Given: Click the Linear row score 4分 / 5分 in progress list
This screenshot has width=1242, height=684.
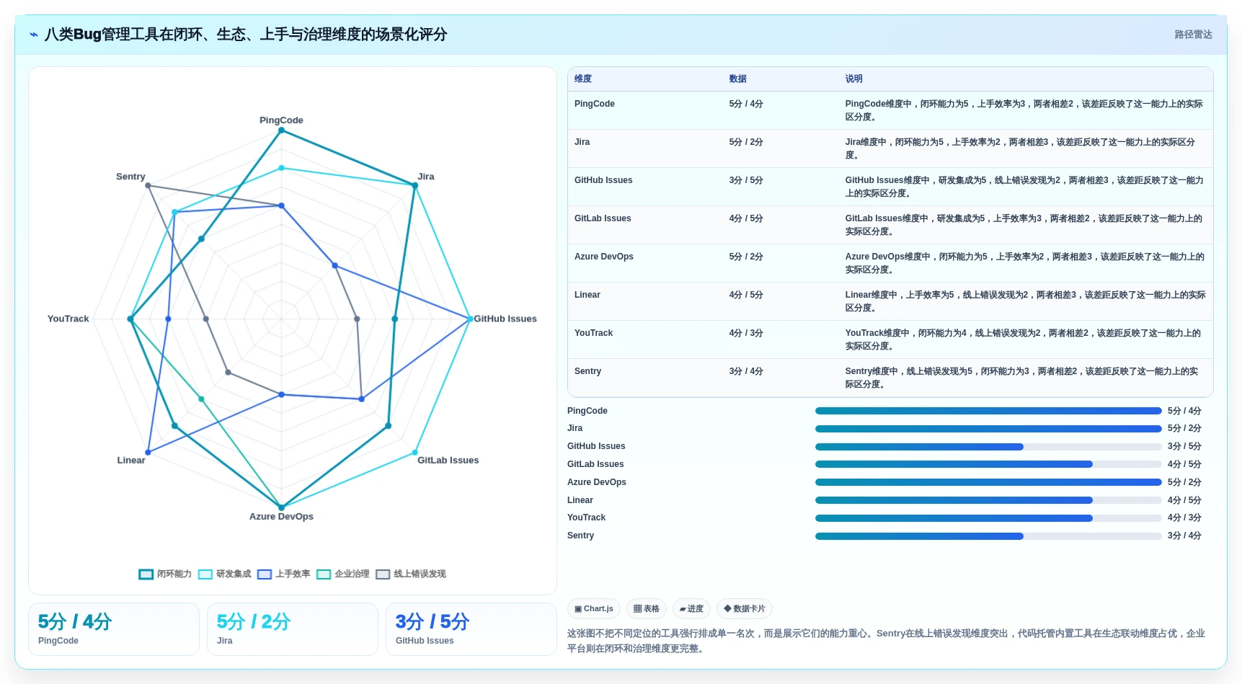Looking at the screenshot, I should (x=1184, y=500).
